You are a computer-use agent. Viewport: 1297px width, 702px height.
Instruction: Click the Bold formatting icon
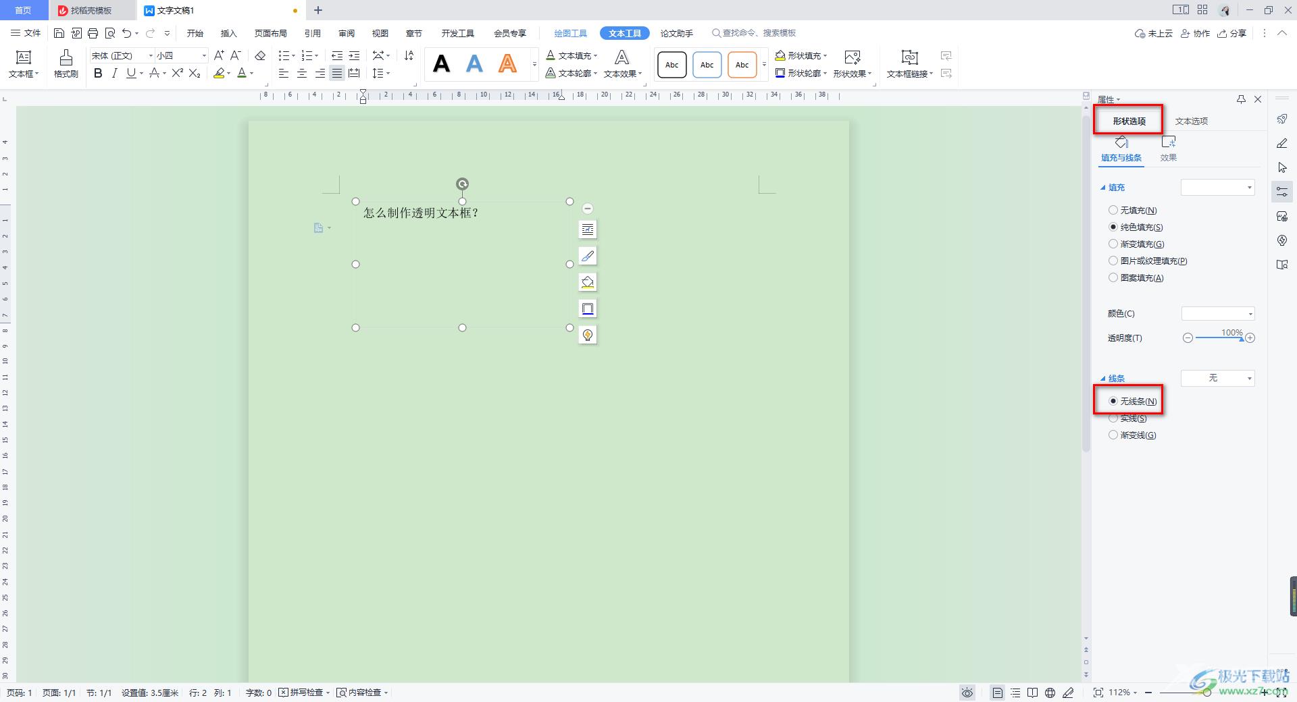[98, 73]
